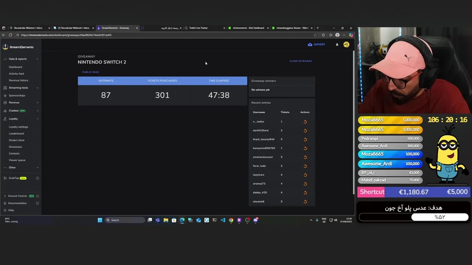This screenshot has width=472, height=265.
Task: Open Documentation link
Action: 21,203
